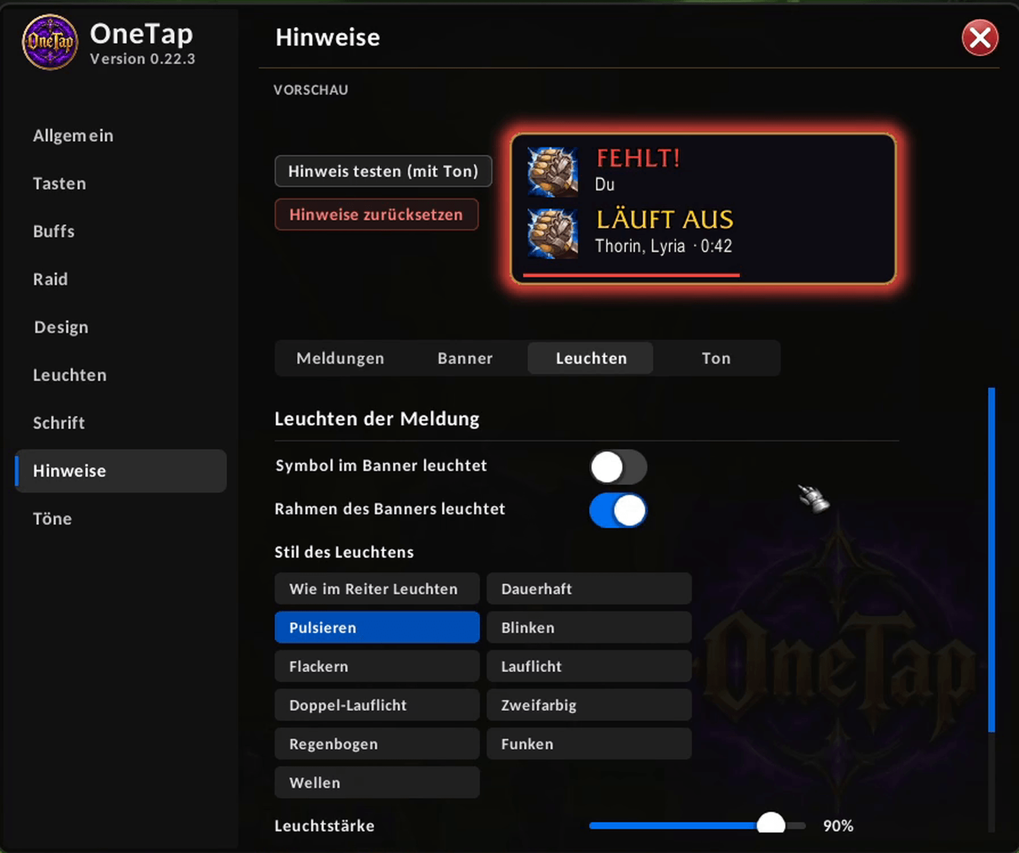Select Zweifarbig style
Image resolution: width=1019 pixels, height=853 pixels.
(x=589, y=705)
